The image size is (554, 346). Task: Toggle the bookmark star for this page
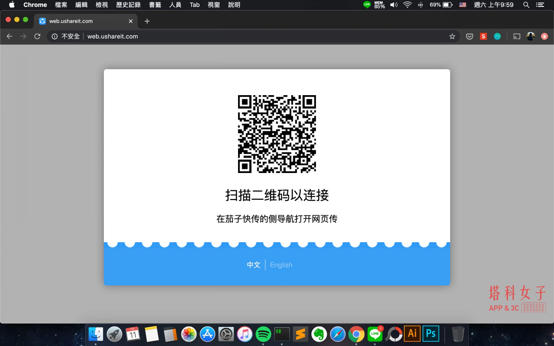pos(452,36)
